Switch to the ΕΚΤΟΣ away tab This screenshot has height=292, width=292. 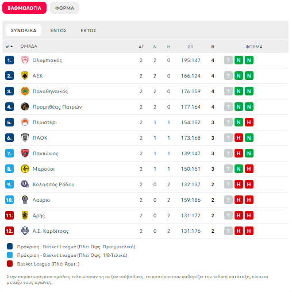tap(89, 30)
